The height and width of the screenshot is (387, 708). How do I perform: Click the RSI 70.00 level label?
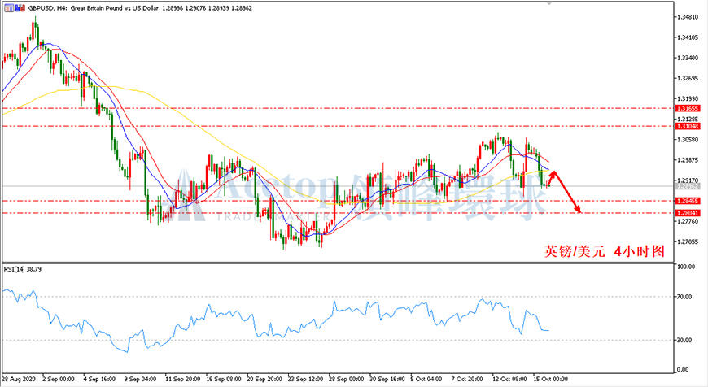click(684, 297)
